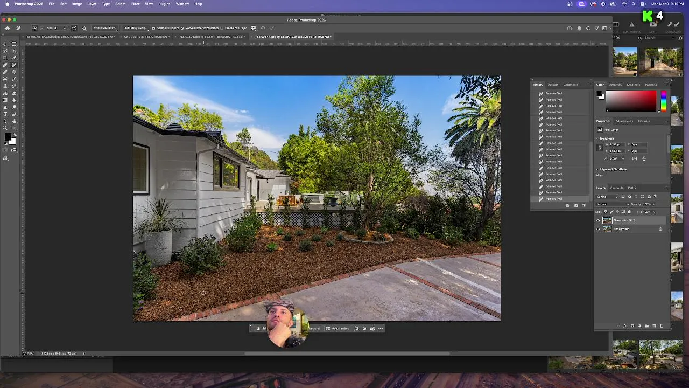Toggle lock transparent pixels in Layers
Viewport: 689px width, 388px height.
[x=606, y=212]
